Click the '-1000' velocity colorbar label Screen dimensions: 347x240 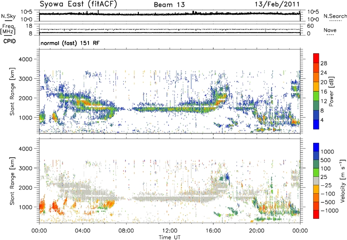click(x=329, y=211)
